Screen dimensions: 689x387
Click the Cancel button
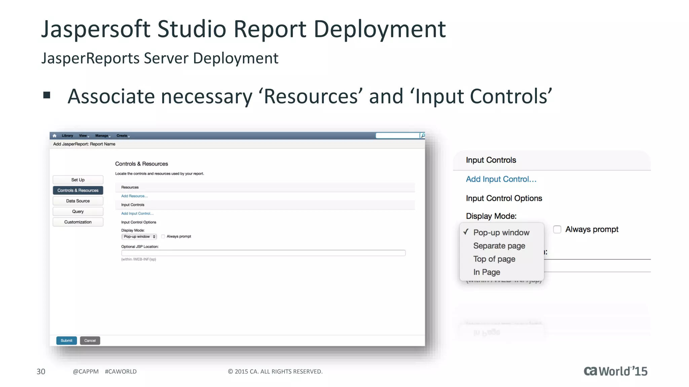click(90, 341)
